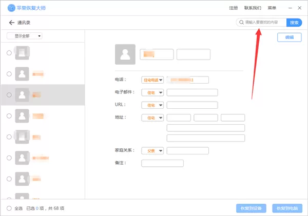
Task: Open the 电子邮件 type dropdown
Action: coord(152,92)
